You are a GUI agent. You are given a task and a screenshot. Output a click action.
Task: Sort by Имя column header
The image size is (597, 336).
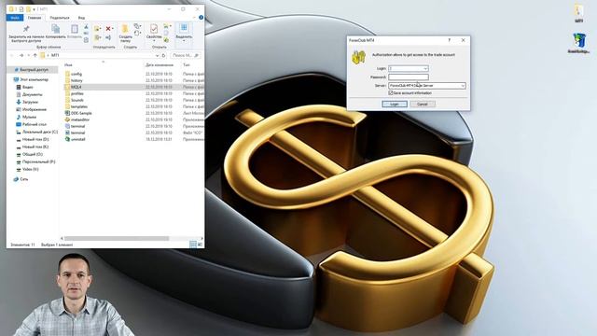tap(68, 65)
